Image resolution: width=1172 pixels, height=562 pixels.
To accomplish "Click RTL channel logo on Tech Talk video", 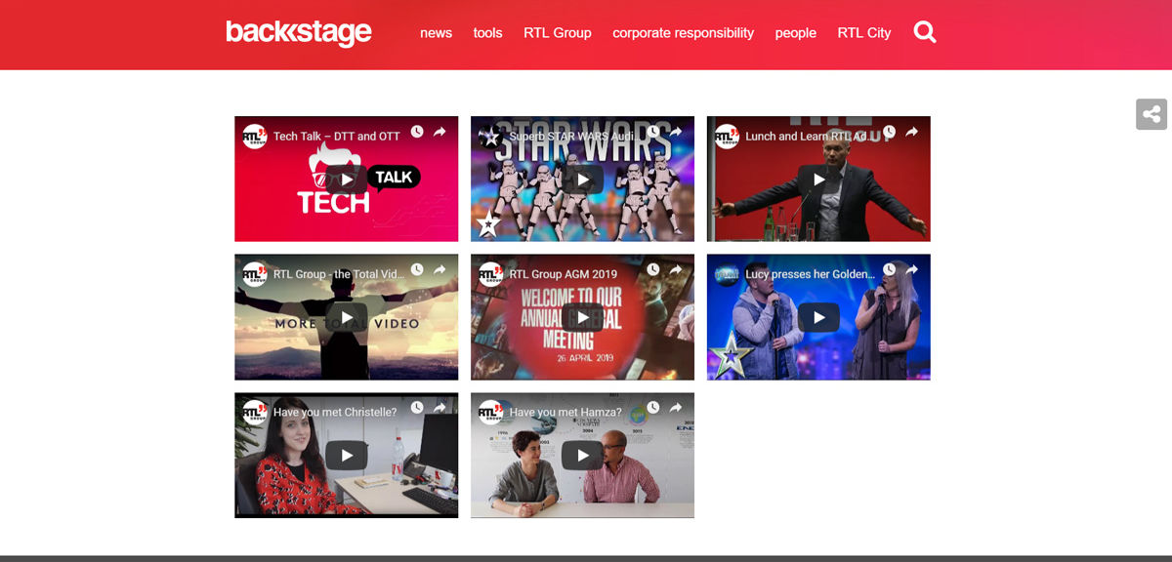I will point(255,137).
